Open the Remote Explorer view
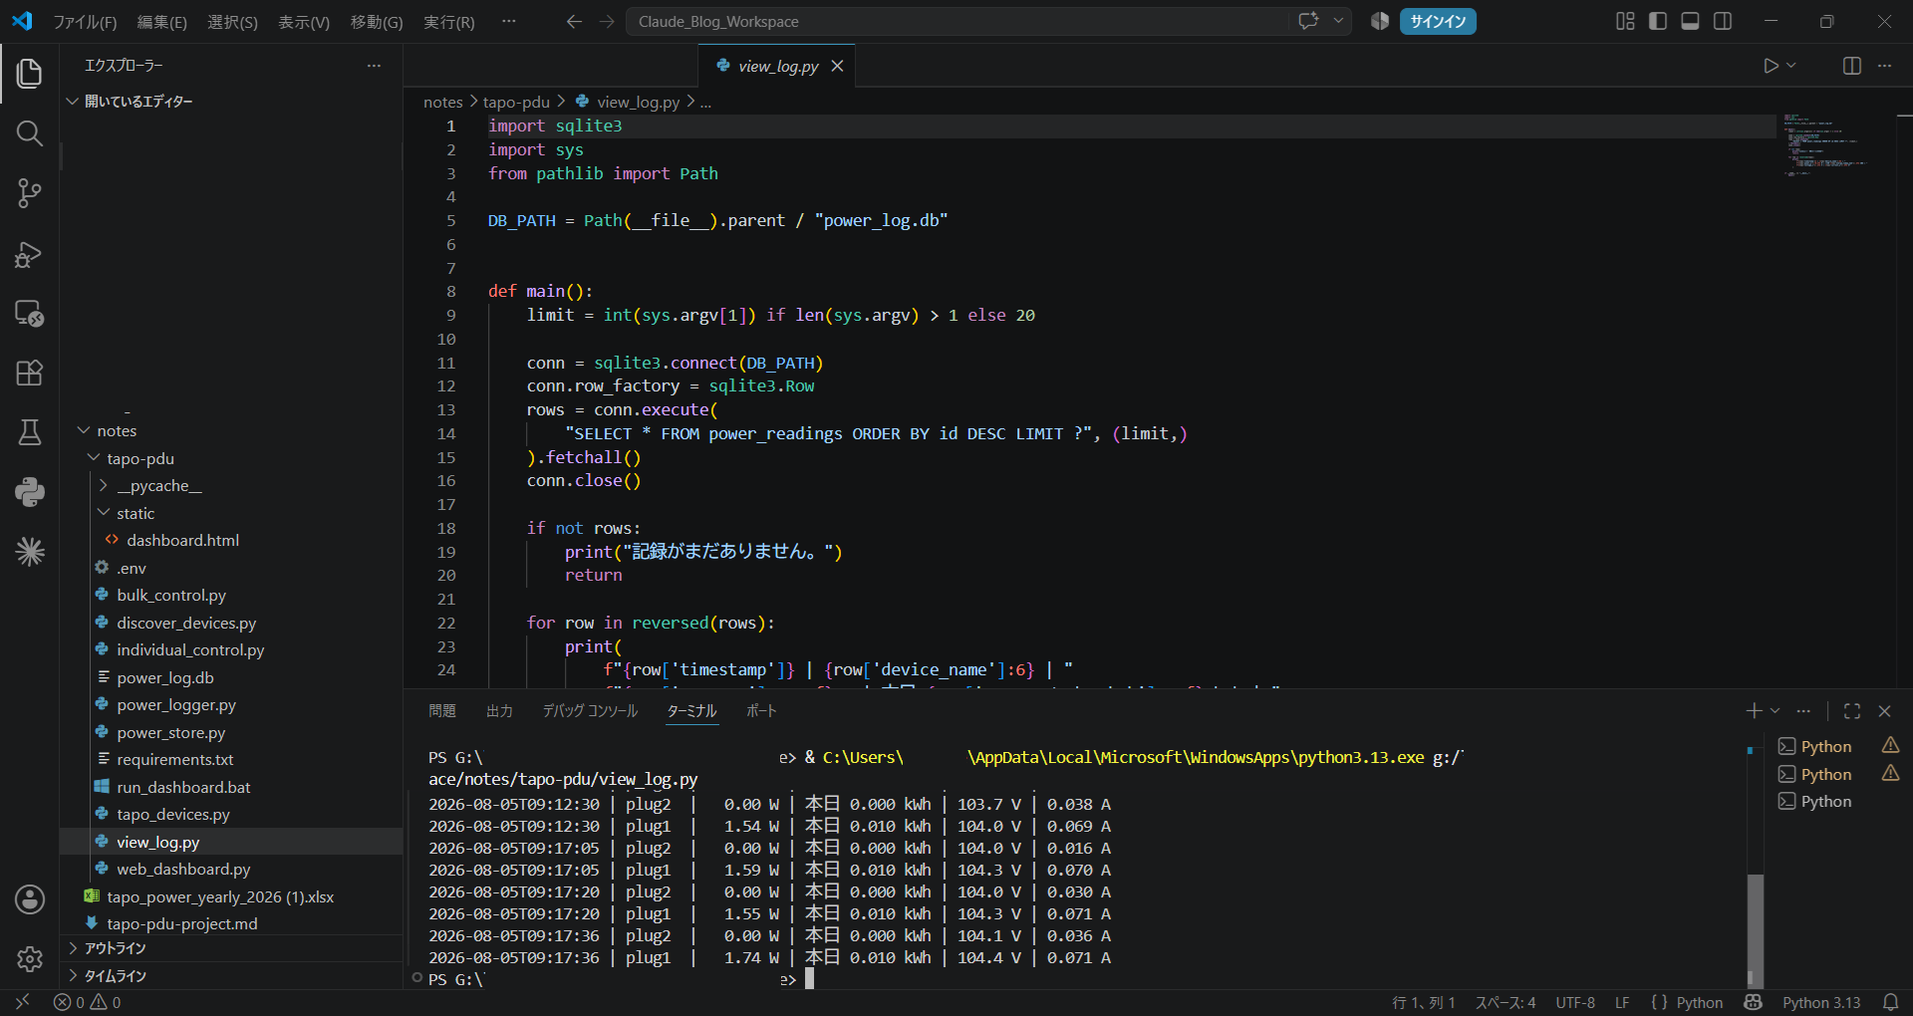Image resolution: width=1913 pixels, height=1016 pixels. click(x=30, y=314)
